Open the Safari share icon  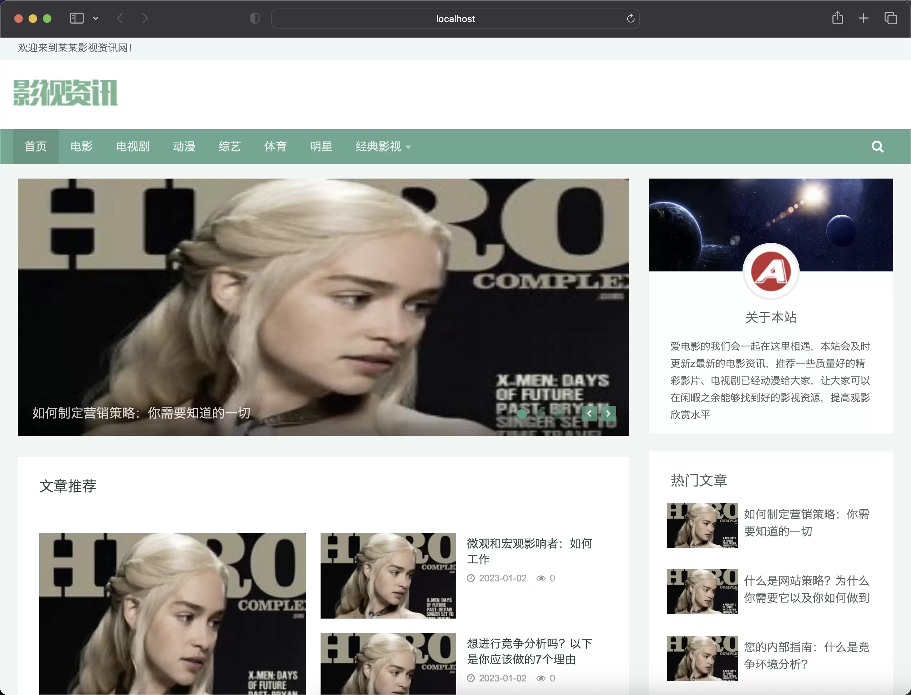coord(837,18)
